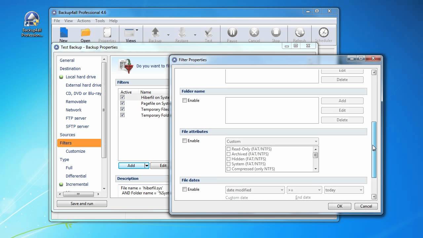
Task: Click the Filter Properties scroll down arrow
Action: (374, 197)
